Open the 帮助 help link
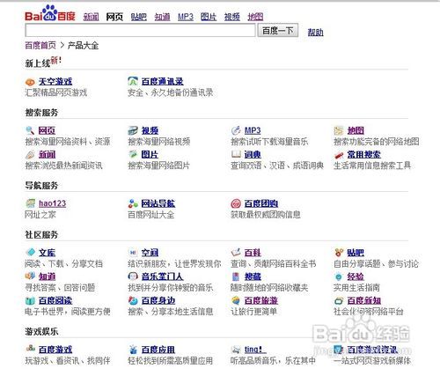440x376 pixels. click(x=315, y=32)
